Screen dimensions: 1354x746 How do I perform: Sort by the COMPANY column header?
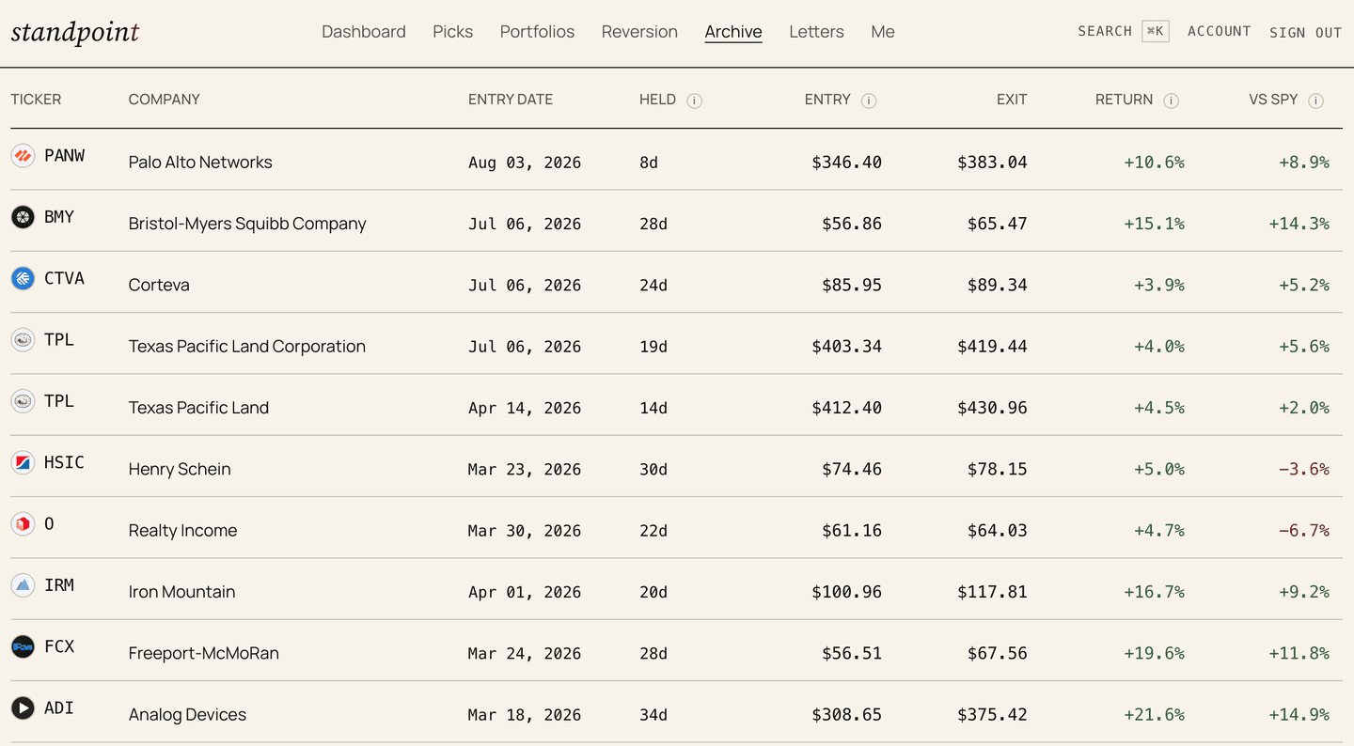pyautogui.click(x=165, y=100)
